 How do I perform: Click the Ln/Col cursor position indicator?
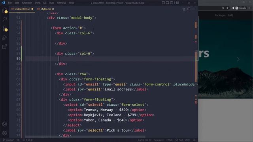(x=145, y=140)
